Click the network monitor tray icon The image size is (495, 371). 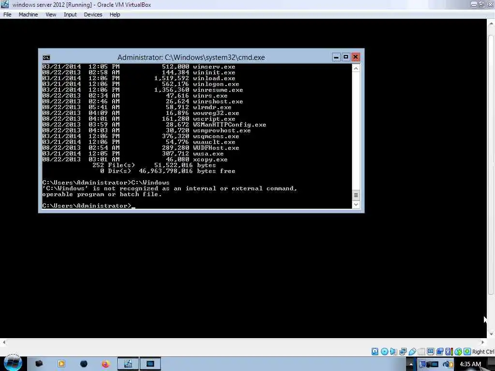coord(434,364)
